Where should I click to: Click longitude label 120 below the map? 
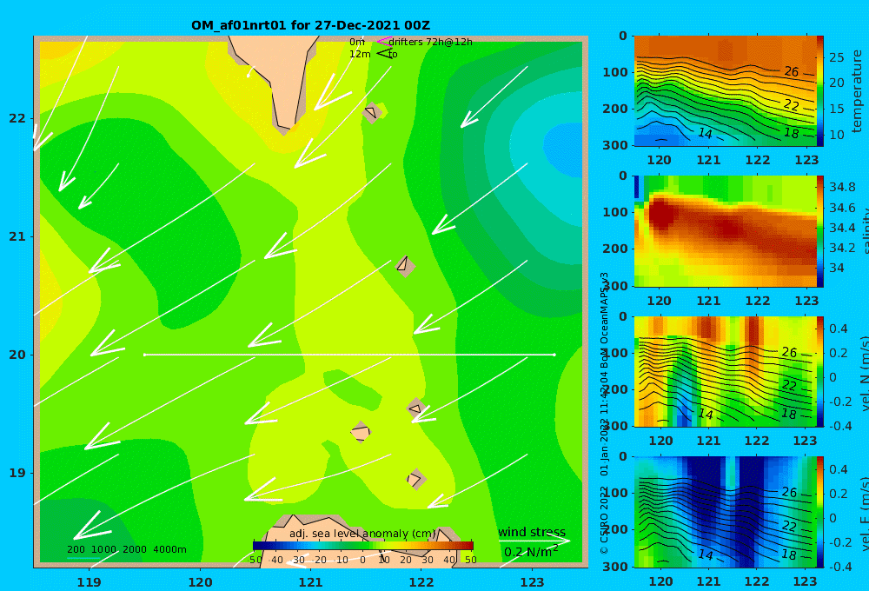tap(200, 582)
